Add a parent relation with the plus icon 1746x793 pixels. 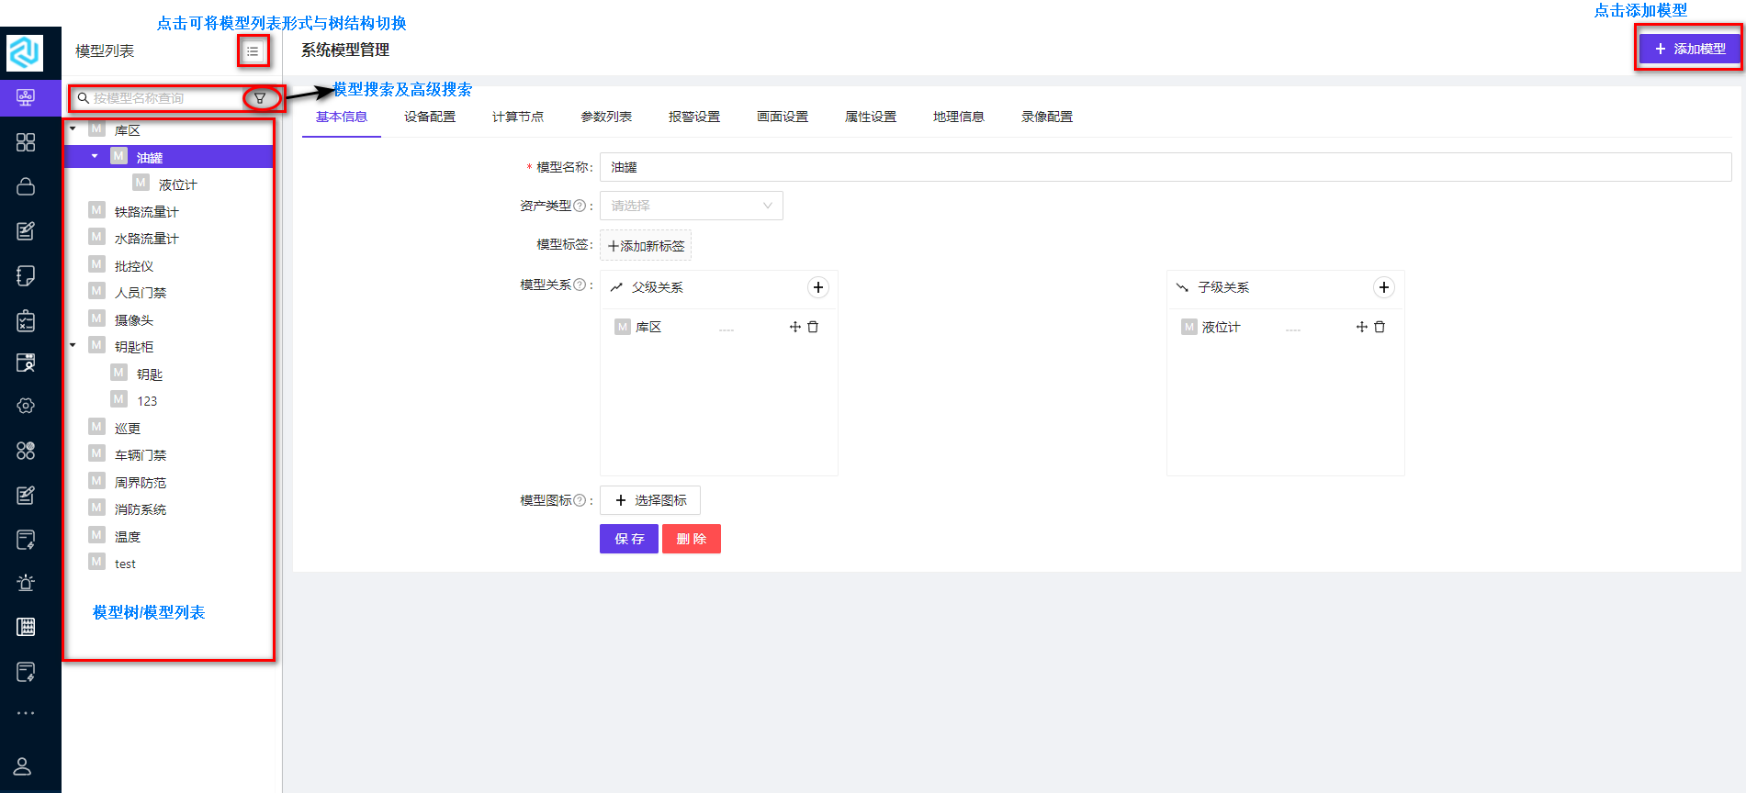pyautogui.click(x=818, y=287)
